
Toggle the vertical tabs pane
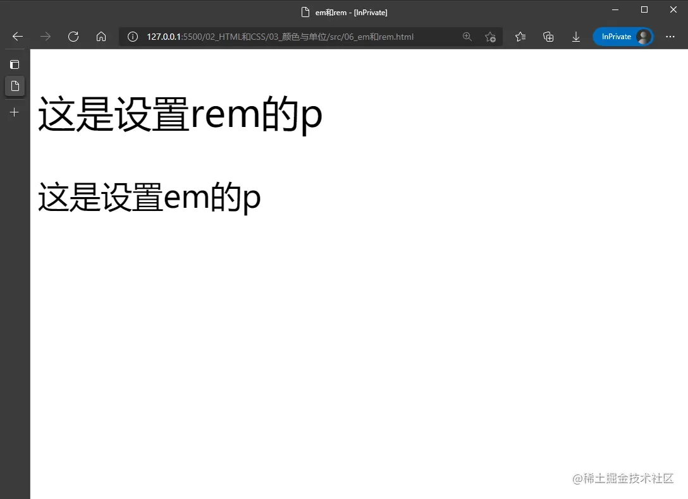14,64
